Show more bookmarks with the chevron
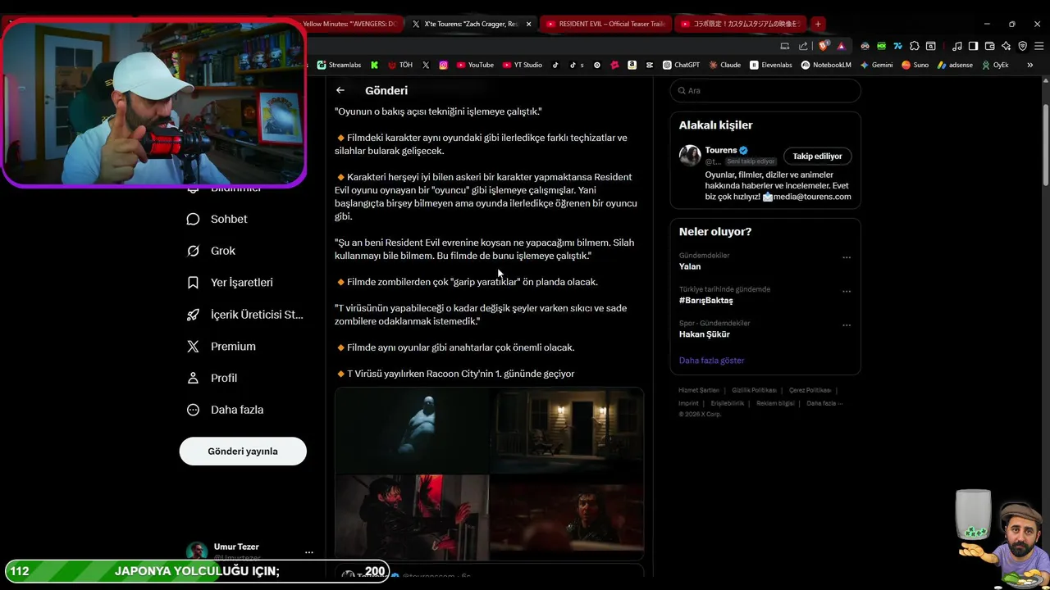1050x590 pixels. 1030,65
